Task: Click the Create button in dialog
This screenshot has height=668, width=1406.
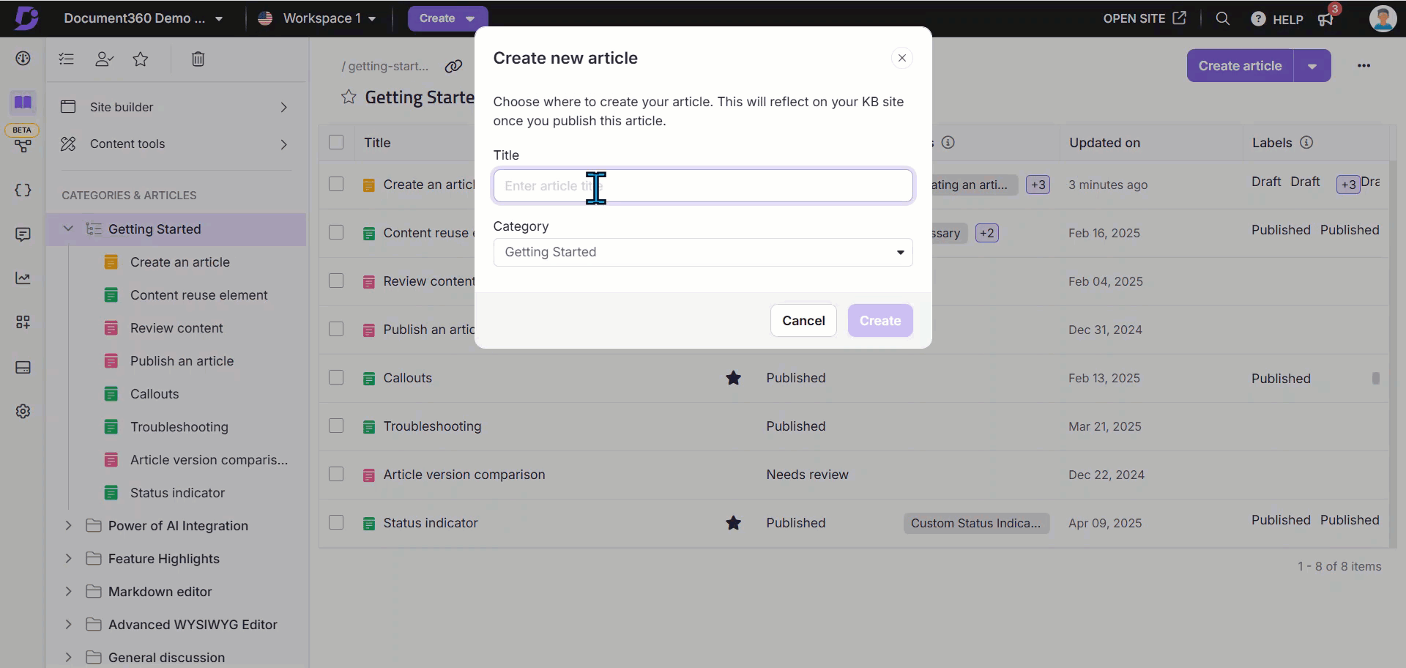Action: click(880, 321)
